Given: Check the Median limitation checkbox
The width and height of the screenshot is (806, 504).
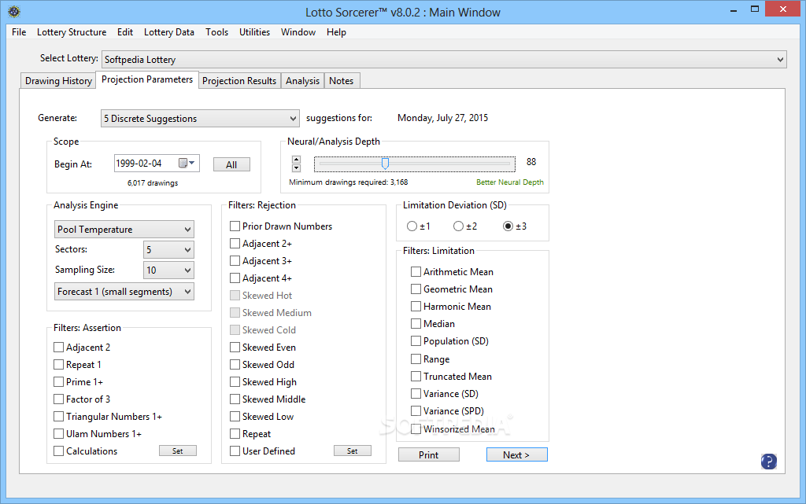Looking at the screenshot, I should (x=416, y=323).
